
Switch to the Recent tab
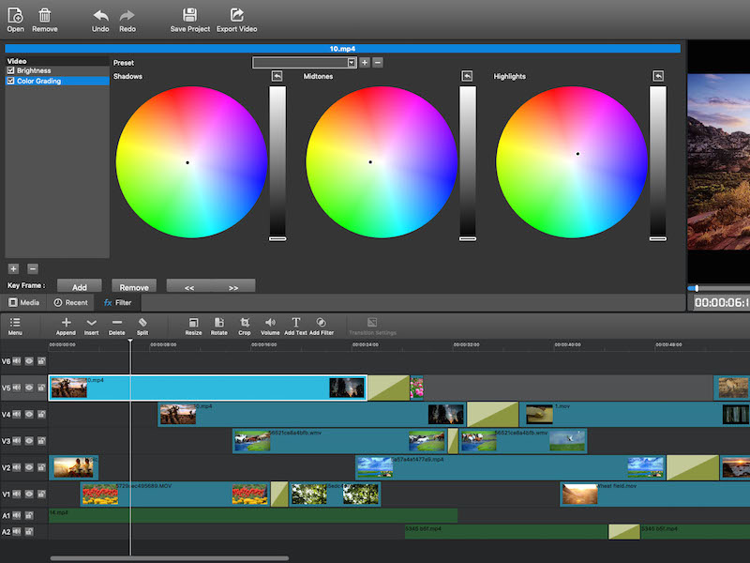click(72, 302)
